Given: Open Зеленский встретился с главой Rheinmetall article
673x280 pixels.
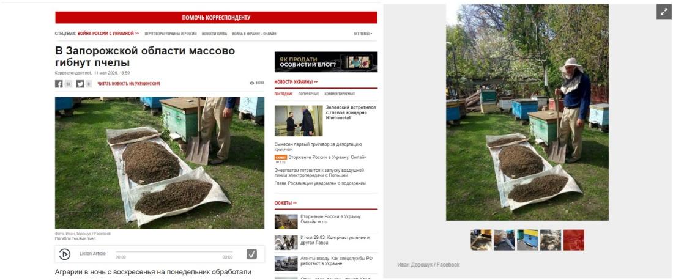Looking at the screenshot, I should pyautogui.click(x=351, y=112).
